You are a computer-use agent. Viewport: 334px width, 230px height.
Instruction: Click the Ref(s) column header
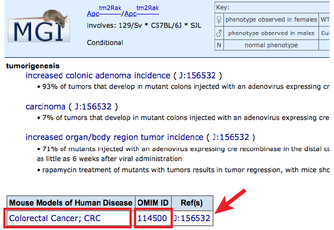[x=192, y=203]
